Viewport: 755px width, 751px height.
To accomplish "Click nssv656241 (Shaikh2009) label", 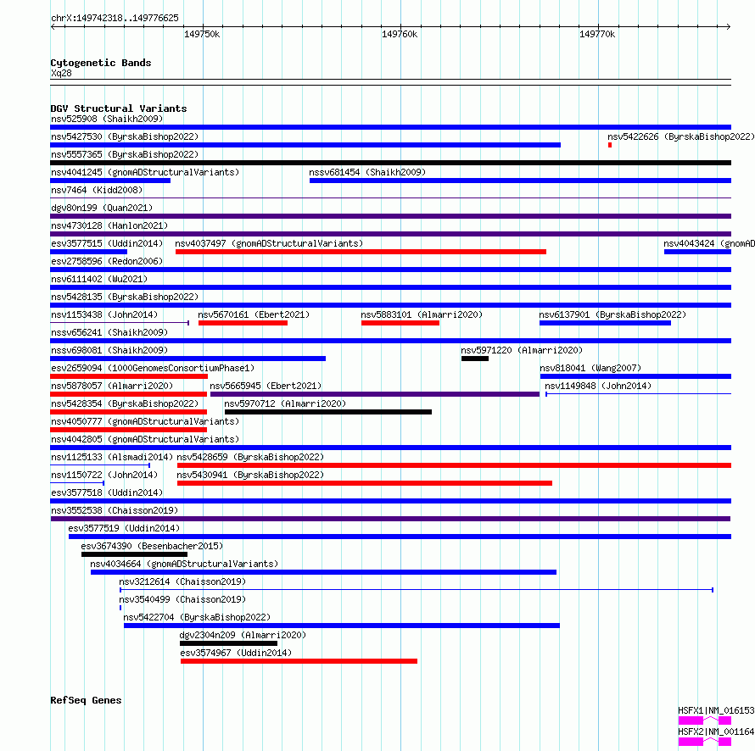I will (x=109, y=332).
